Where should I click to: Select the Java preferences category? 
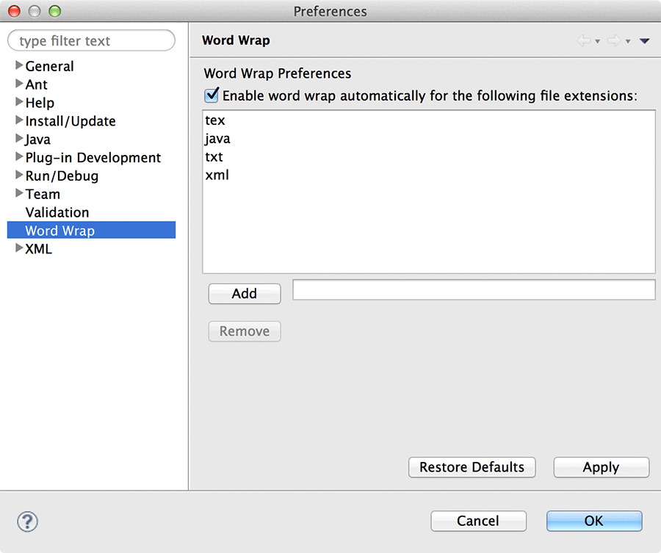tap(38, 139)
